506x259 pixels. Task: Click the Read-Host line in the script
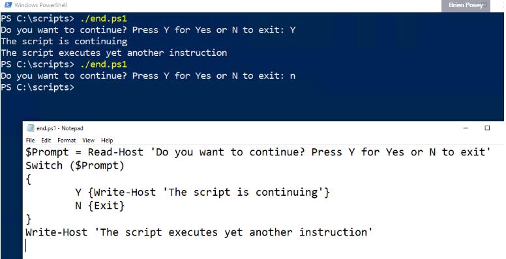click(x=258, y=152)
